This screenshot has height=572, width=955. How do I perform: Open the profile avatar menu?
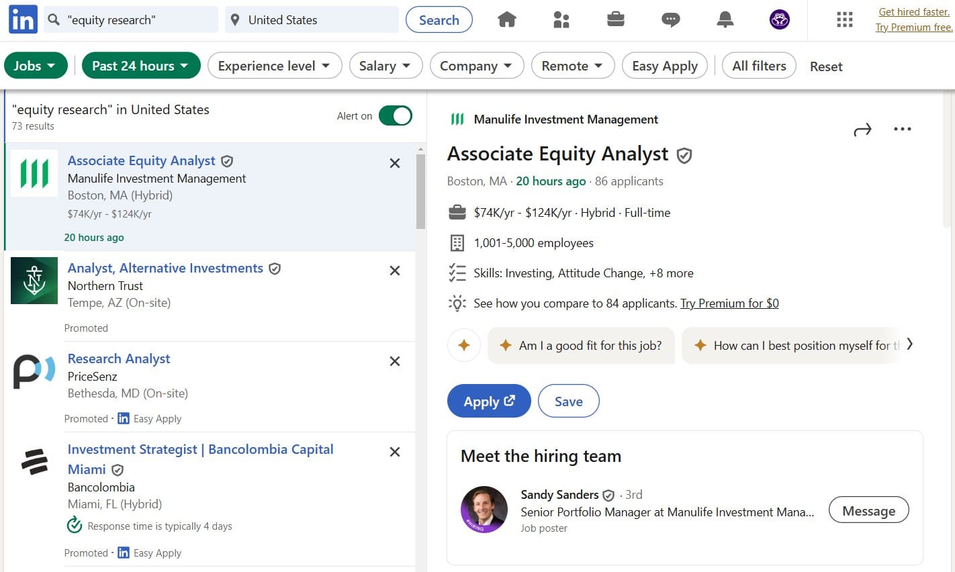pos(780,20)
